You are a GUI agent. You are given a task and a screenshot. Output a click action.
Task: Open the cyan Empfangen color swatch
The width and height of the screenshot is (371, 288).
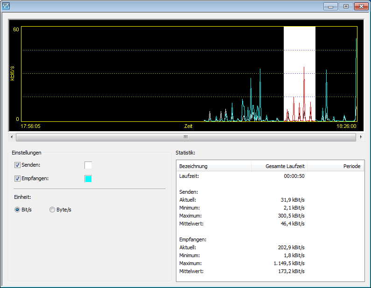[88, 178]
